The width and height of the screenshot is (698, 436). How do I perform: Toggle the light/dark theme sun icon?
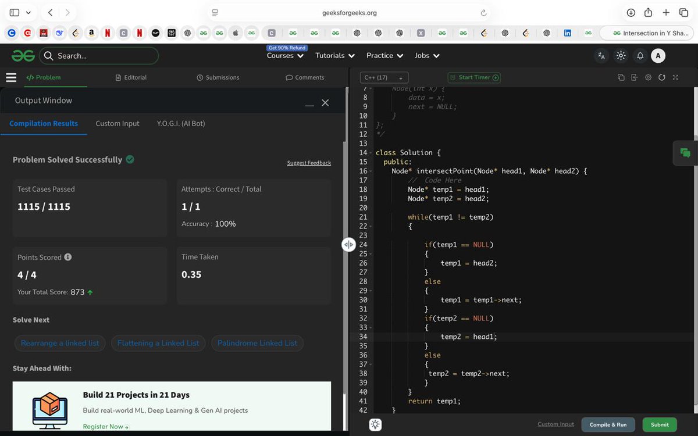coord(621,56)
